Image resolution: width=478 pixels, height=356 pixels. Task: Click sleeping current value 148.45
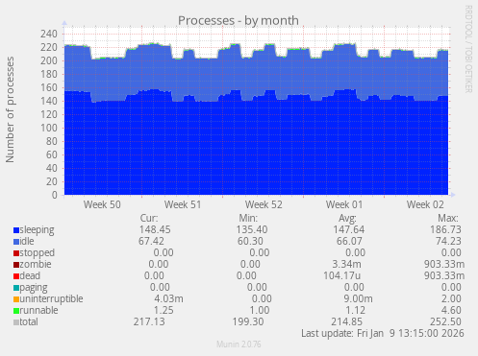click(x=155, y=229)
